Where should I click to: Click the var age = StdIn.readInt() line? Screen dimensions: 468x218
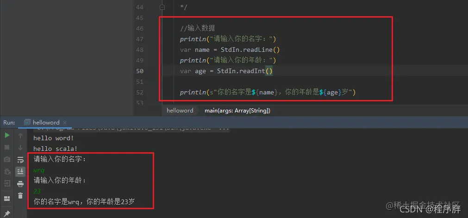coord(226,71)
